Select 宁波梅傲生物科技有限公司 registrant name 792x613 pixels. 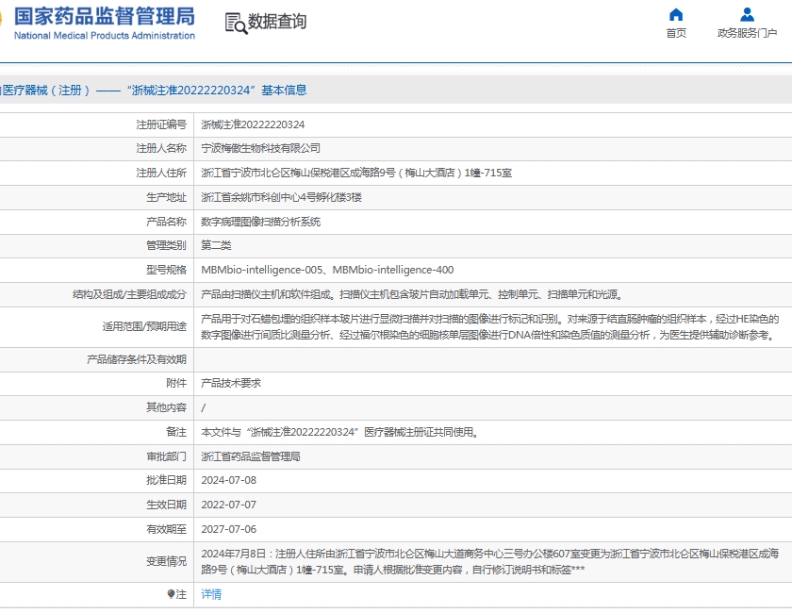coord(260,149)
